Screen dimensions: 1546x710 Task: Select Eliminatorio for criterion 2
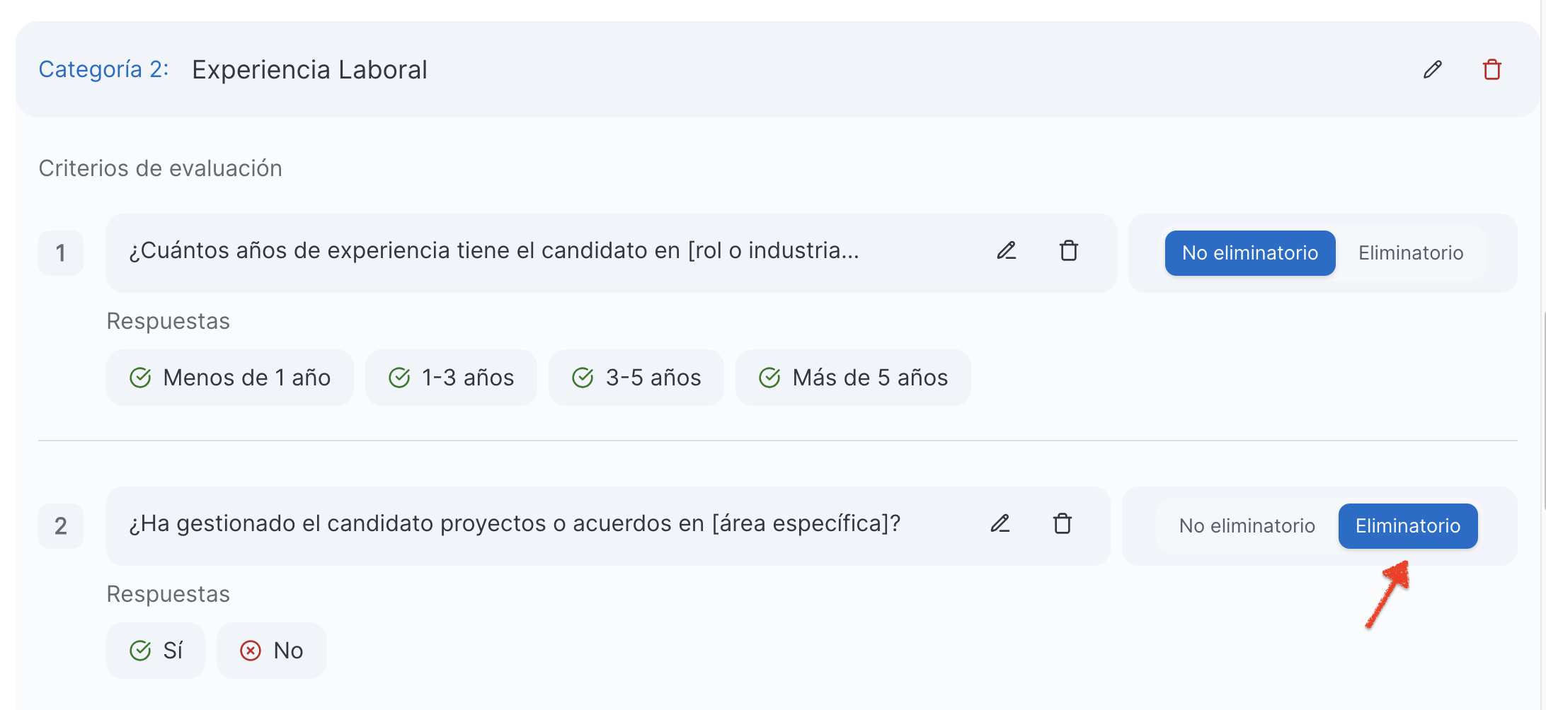pyautogui.click(x=1407, y=526)
